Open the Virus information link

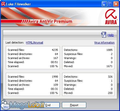click(104, 43)
